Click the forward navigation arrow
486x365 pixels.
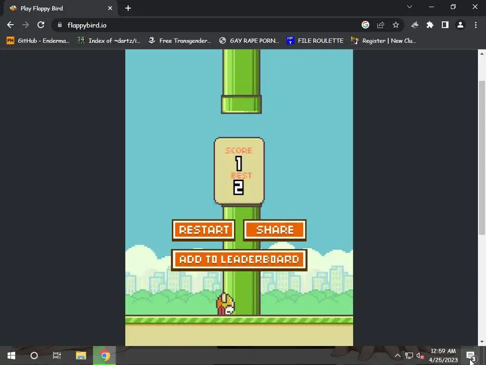[26, 25]
